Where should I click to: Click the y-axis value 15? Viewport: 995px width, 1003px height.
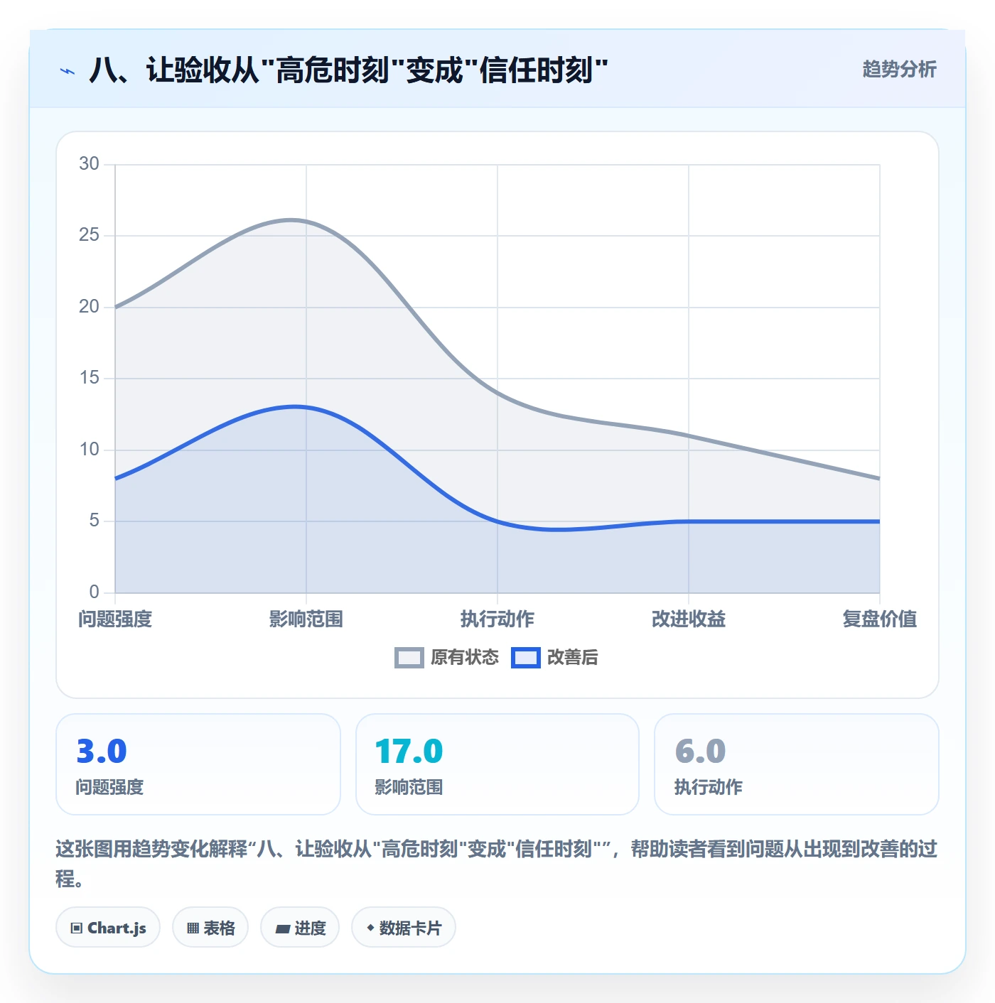coord(89,378)
